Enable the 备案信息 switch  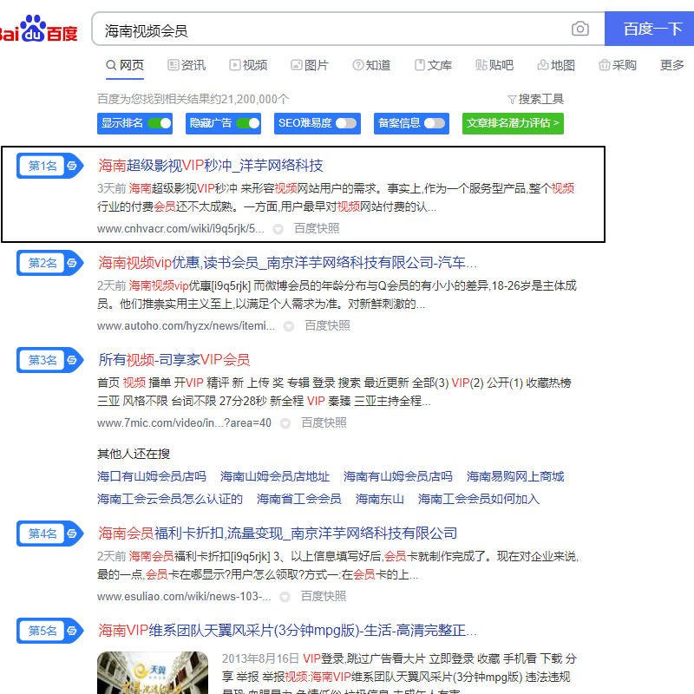click(x=435, y=123)
